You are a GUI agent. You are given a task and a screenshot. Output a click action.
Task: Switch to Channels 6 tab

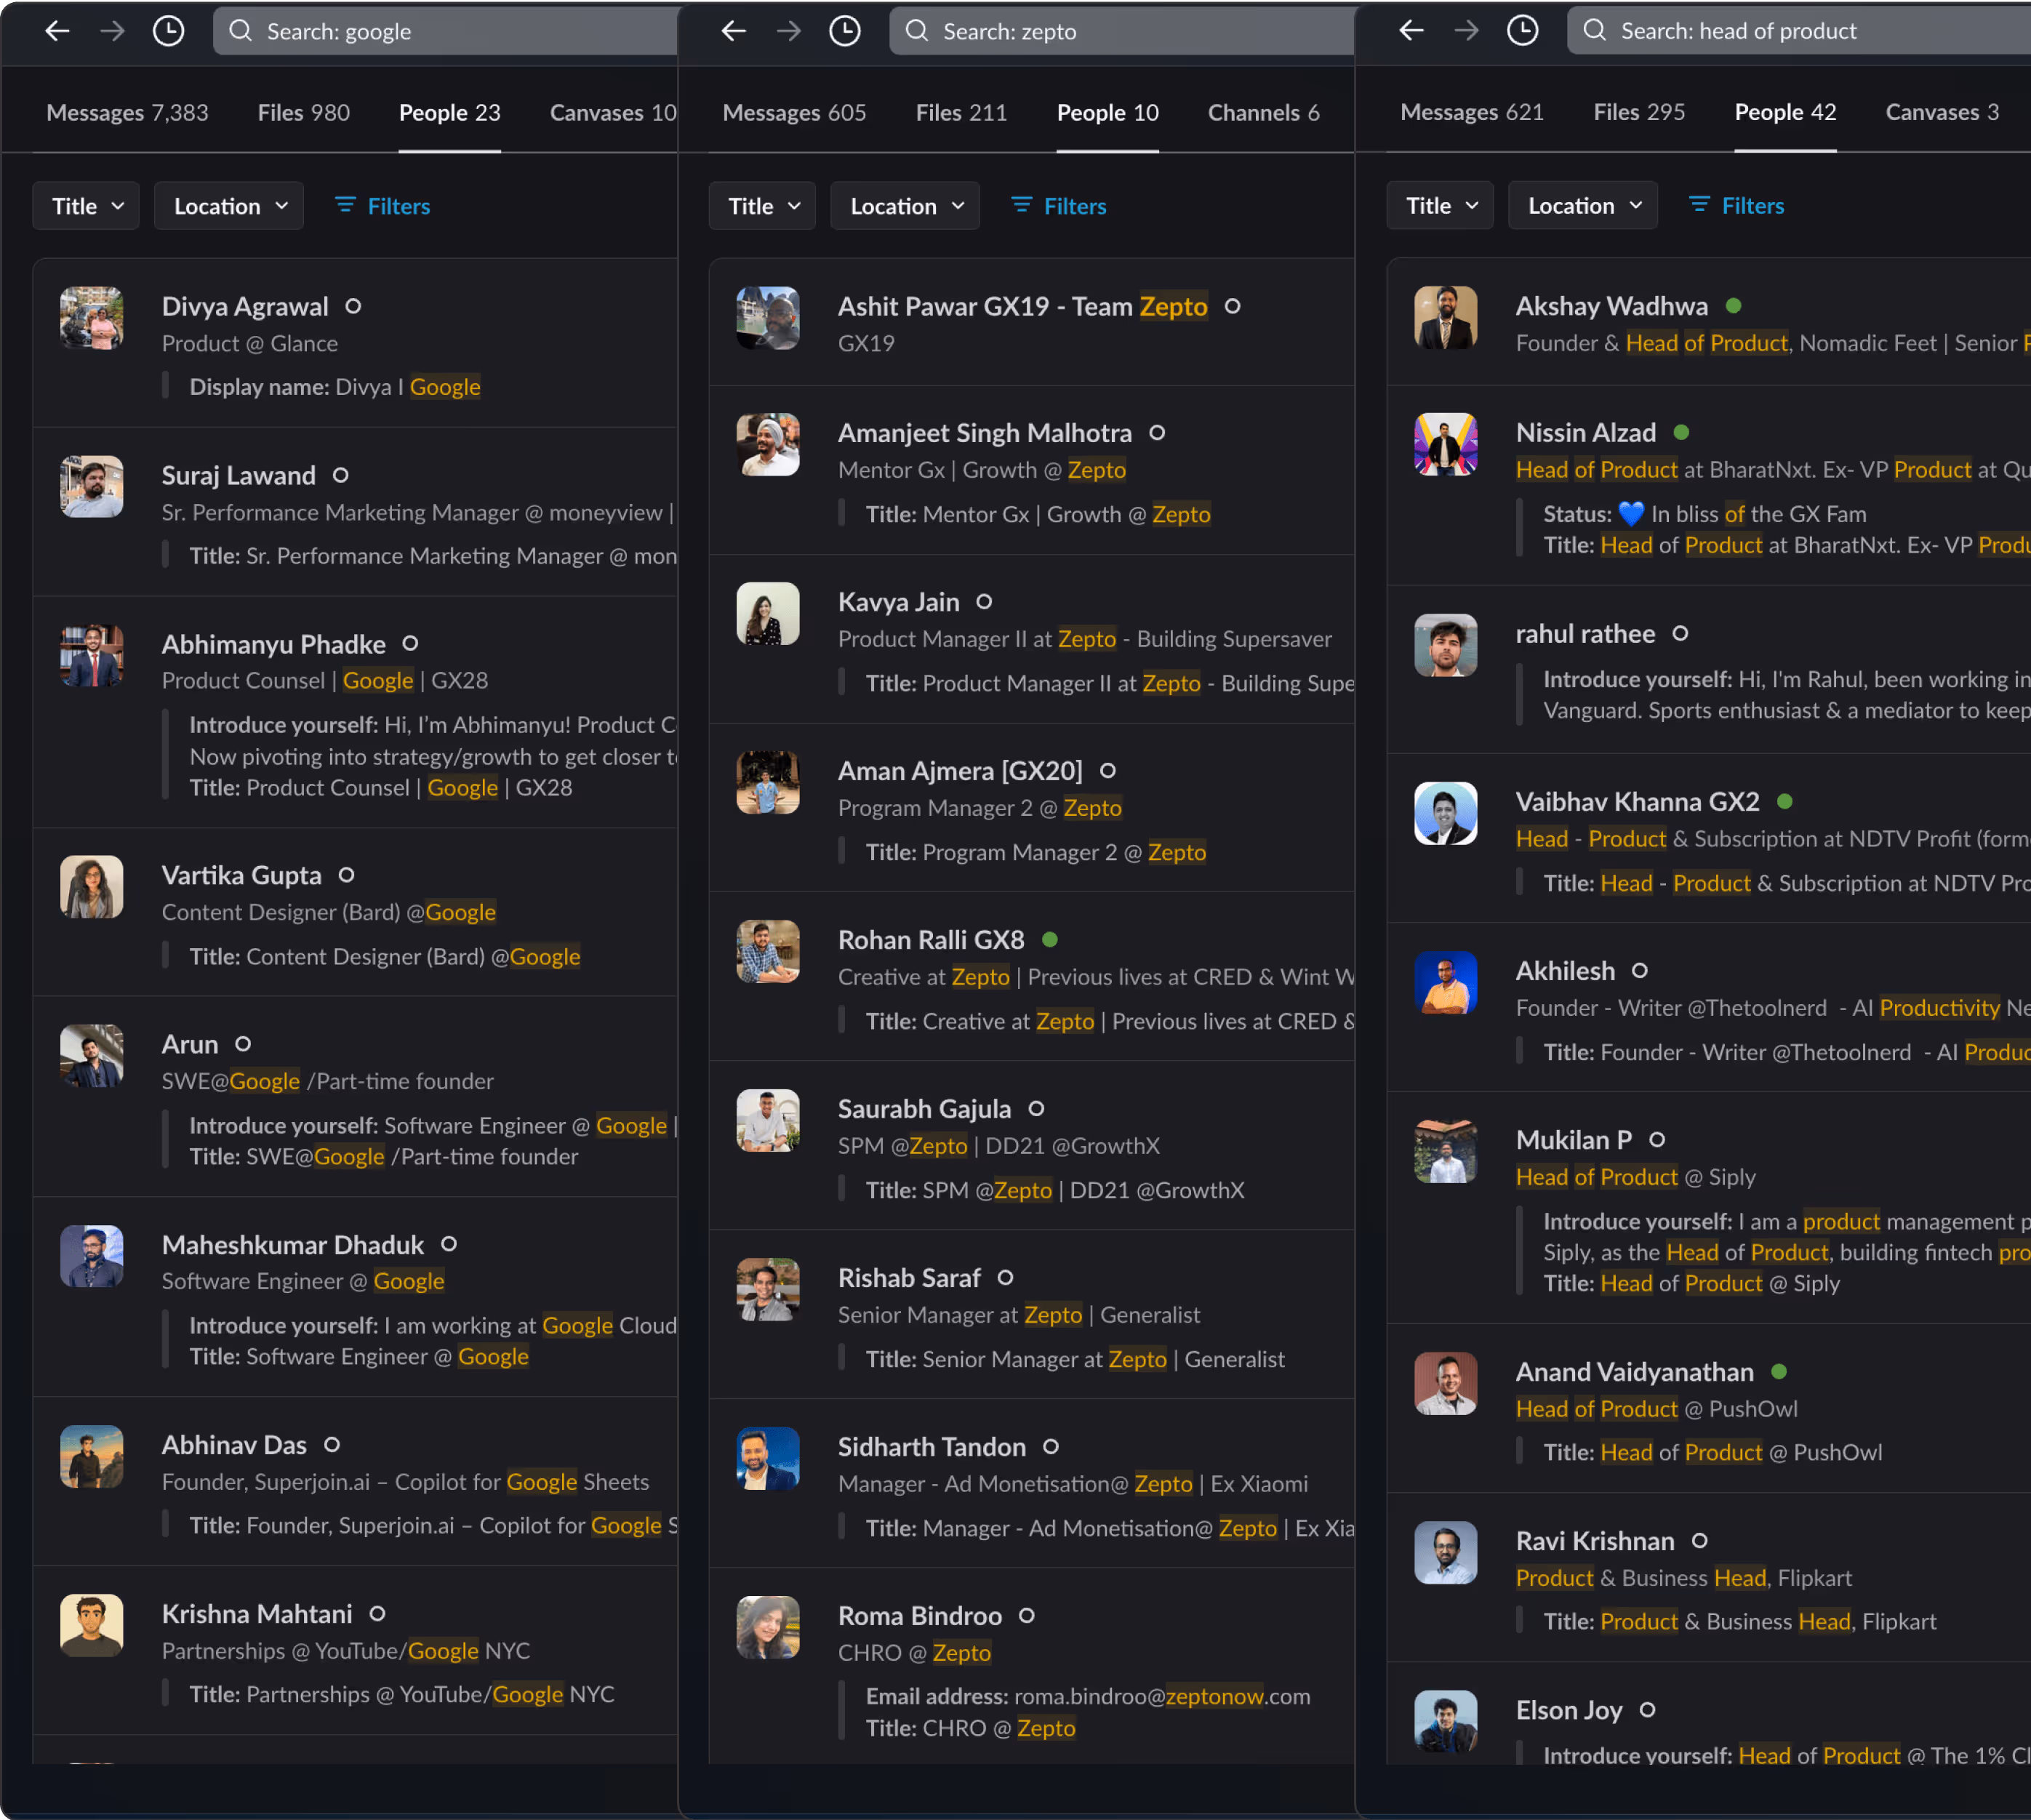(1263, 113)
